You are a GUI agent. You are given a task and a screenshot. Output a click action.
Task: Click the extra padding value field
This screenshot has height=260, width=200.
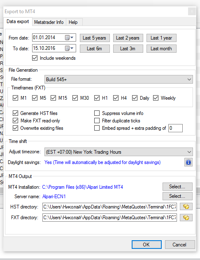[x=175, y=128]
